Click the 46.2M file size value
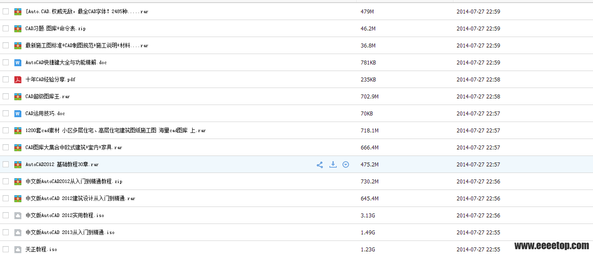Viewport: 593px width, 254px height. [368, 29]
